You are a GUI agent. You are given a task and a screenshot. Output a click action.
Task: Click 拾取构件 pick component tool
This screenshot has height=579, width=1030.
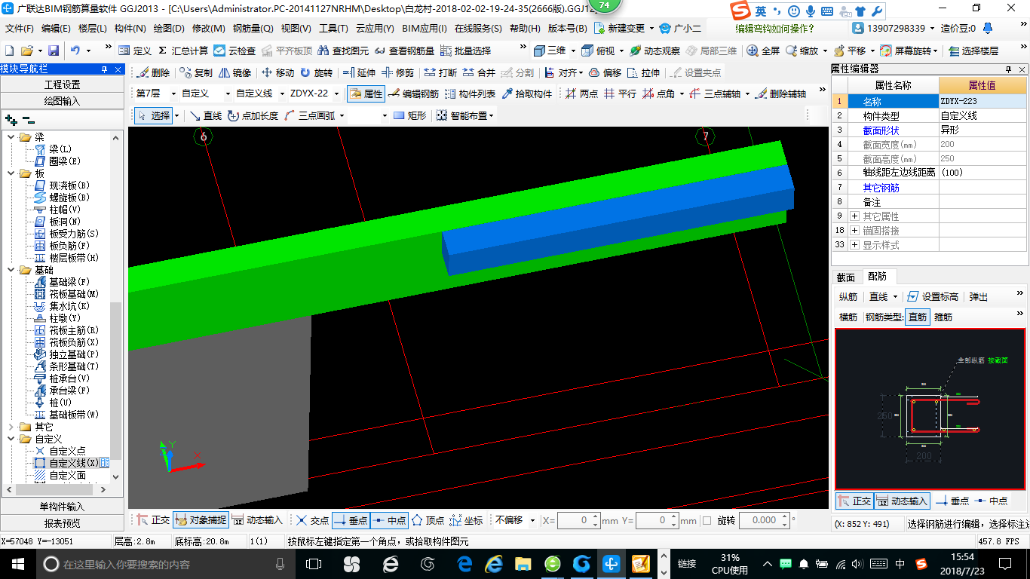point(527,93)
